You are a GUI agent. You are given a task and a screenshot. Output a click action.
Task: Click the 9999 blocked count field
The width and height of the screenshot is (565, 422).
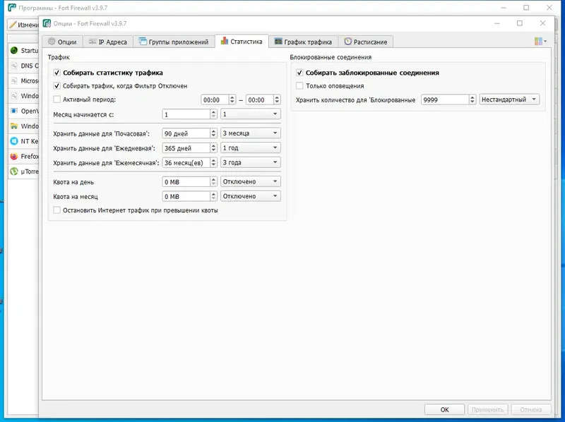pos(445,100)
